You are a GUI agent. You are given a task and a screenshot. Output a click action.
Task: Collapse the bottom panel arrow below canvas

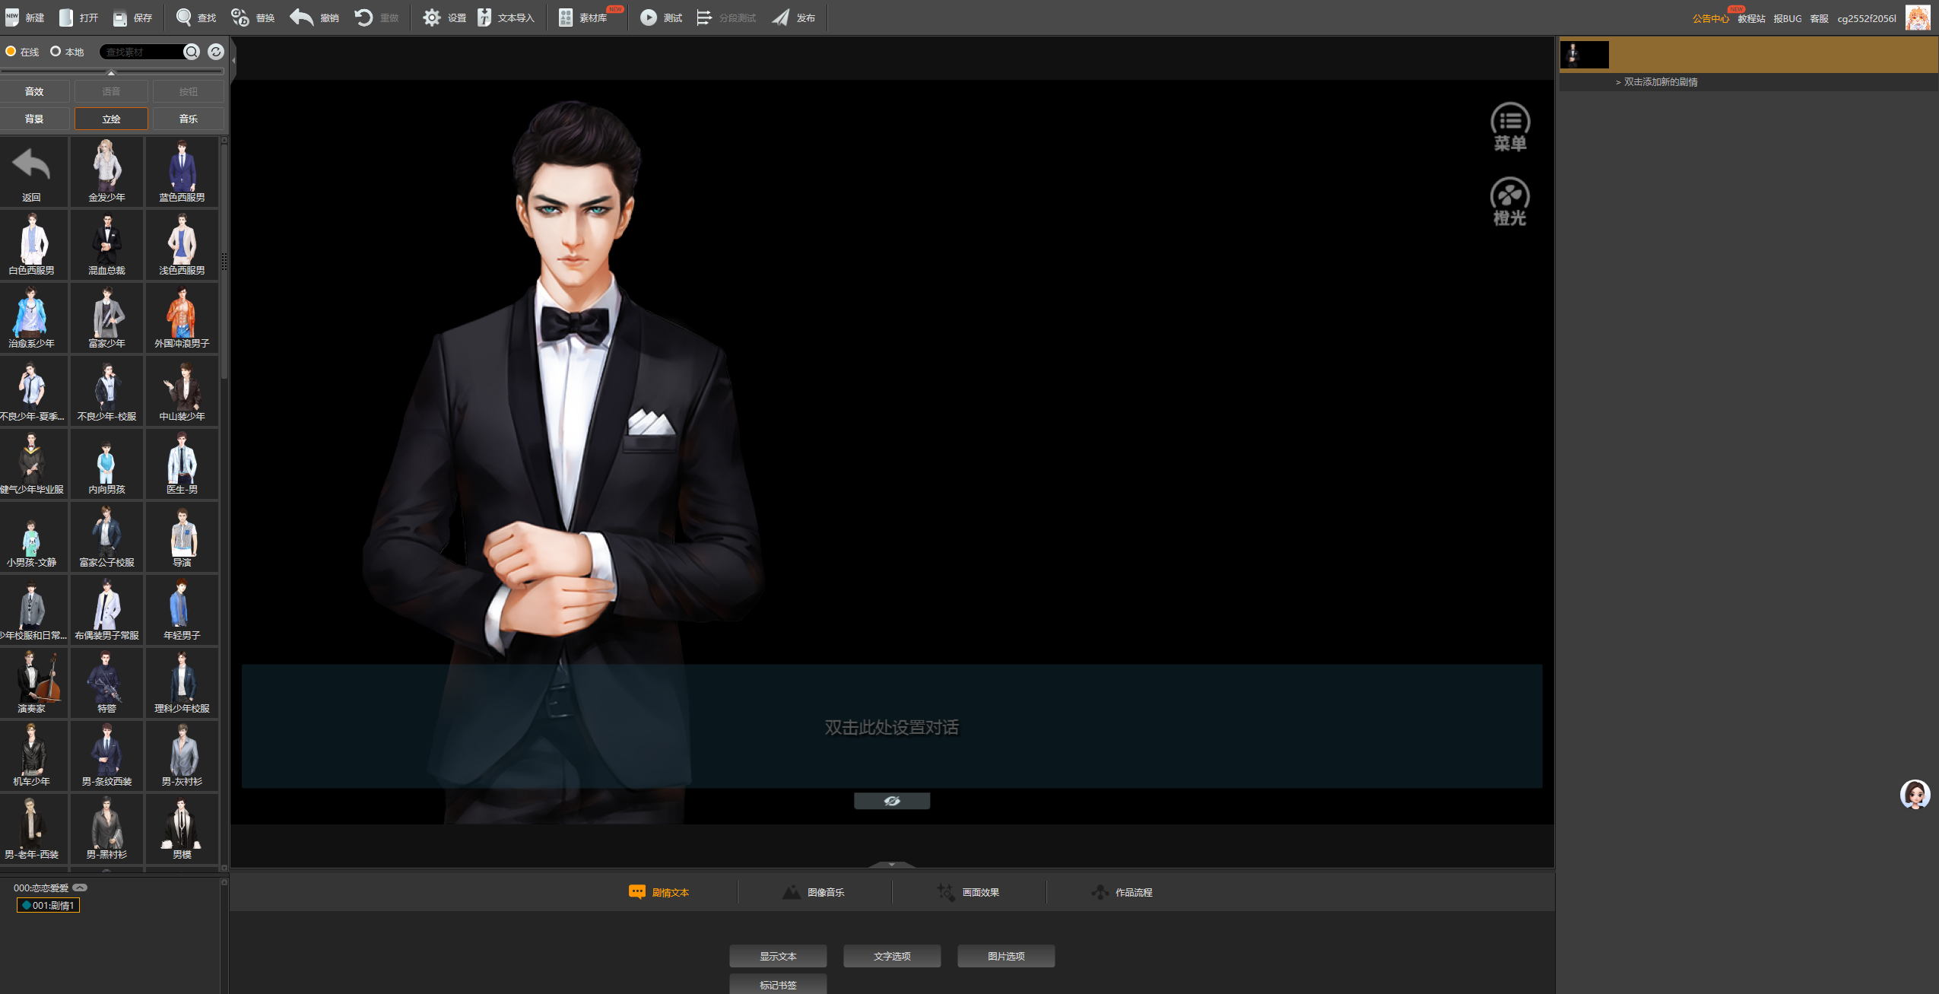891,864
